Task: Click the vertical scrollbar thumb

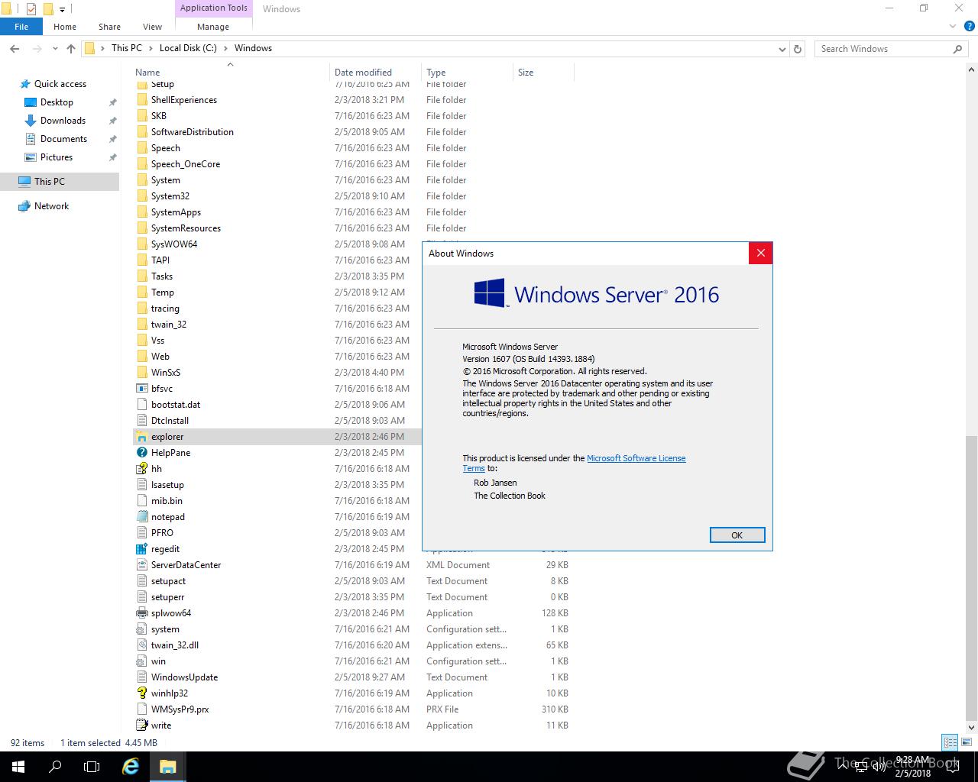Action: 971,577
